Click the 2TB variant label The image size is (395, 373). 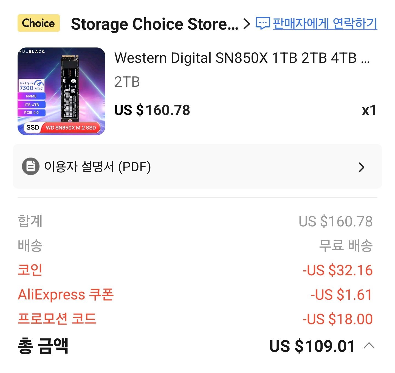pyautogui.click(x=126, y=82)
